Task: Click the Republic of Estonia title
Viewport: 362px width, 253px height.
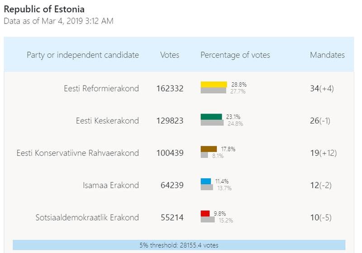Action: click(x=44, y=9)
